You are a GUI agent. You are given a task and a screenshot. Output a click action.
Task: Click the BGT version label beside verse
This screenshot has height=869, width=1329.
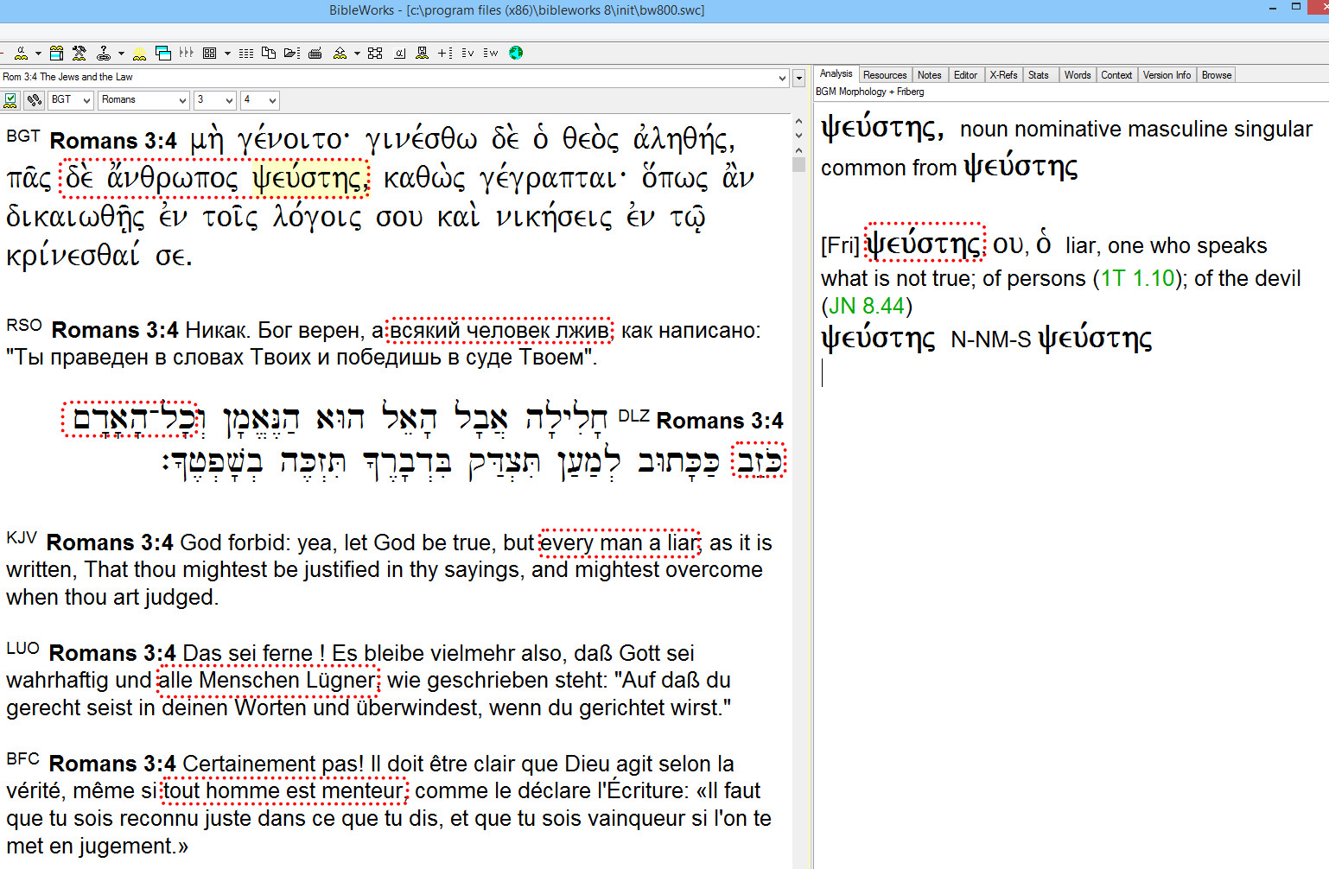click(x=23, y=136)
